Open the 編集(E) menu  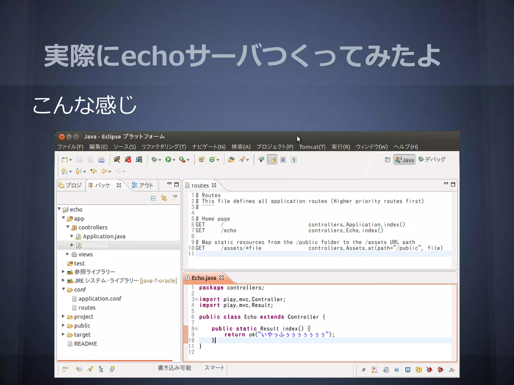tap(98, 147)
